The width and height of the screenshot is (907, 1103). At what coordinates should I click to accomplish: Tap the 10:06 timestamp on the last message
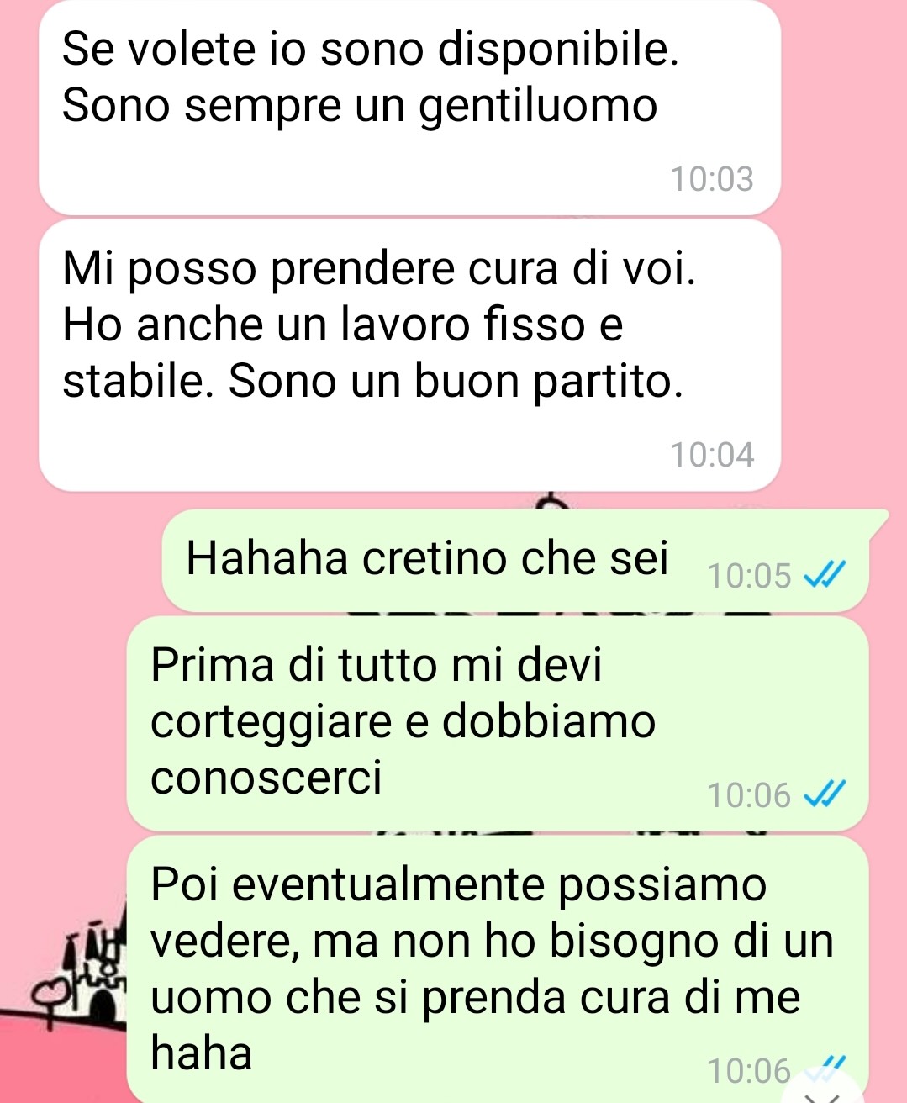[x=749, y=1071]
